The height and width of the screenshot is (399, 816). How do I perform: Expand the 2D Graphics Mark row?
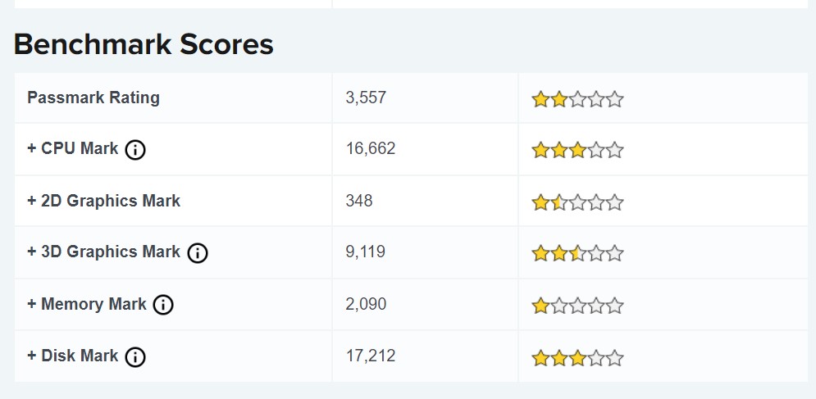103,201
